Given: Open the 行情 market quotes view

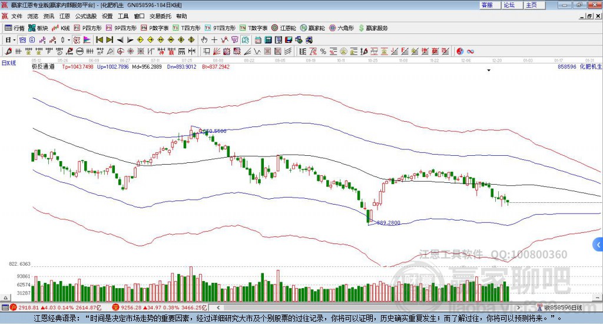Looking at the screenshot, I should [x=14, y=28].
